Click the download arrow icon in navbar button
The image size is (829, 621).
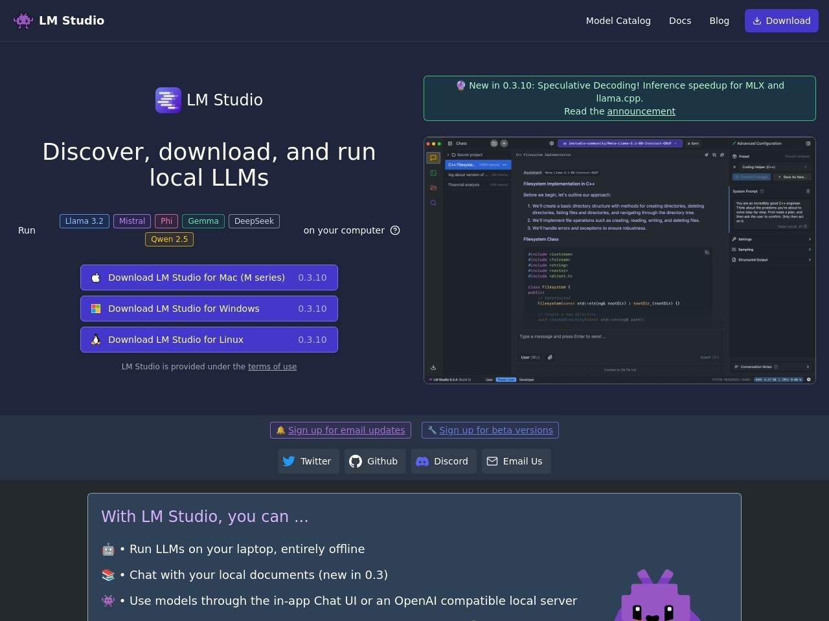(x=757, y=21)
